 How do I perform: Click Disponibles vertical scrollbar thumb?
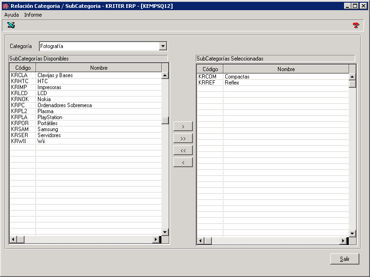165,120
